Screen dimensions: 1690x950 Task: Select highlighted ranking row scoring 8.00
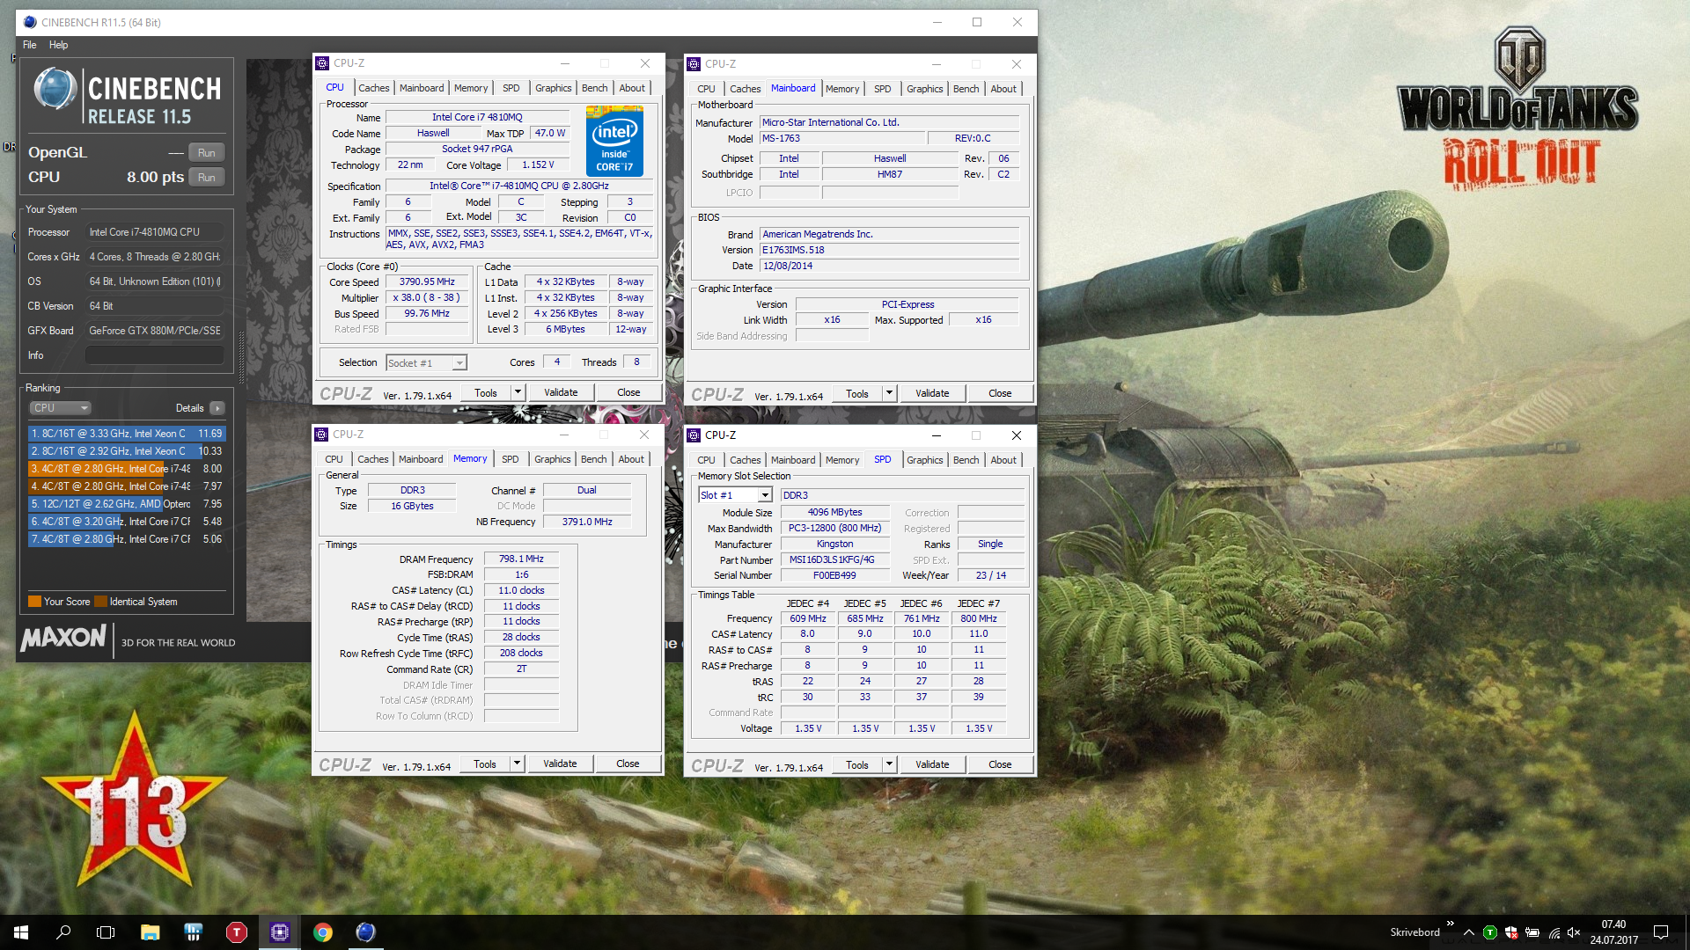127,469
